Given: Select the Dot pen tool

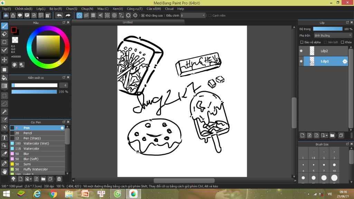Looking at the screenshot, I should [4, 50].
